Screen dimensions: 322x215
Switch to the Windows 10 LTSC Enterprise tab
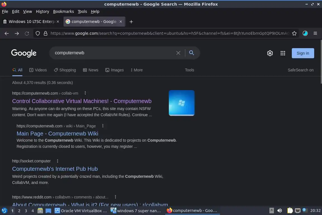click(31, 22)
